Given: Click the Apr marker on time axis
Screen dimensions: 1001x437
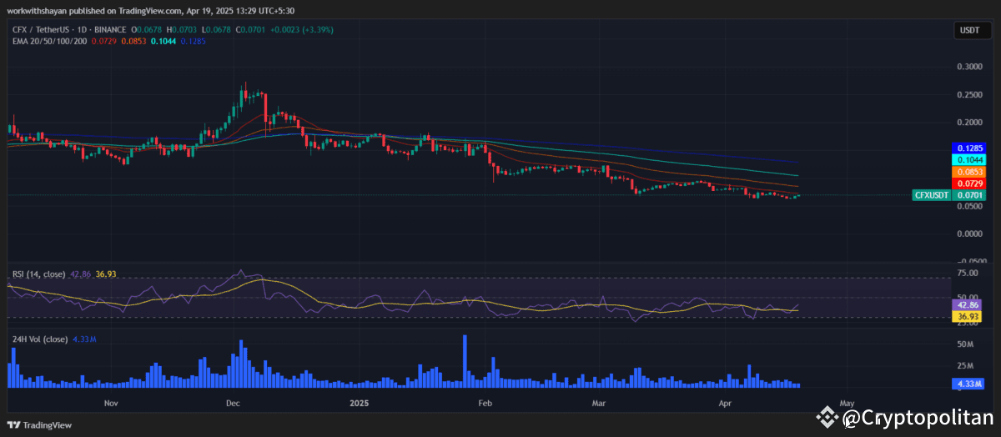Looking at the screenshot, I should click(726, 402).
